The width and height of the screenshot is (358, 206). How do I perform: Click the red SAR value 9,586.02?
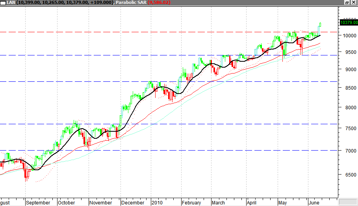[x=159, y=3]
